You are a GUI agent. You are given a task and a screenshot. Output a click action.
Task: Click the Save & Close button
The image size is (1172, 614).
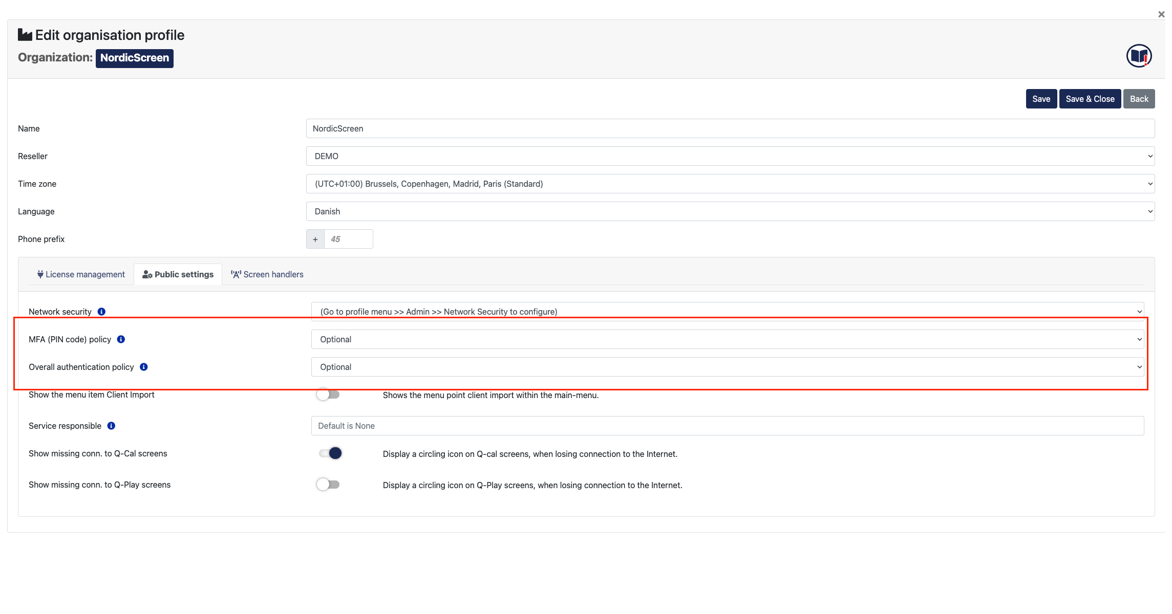coord(1090,99)
